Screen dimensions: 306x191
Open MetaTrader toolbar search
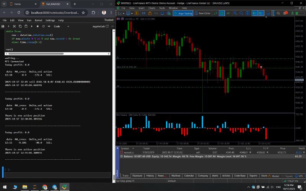[278, 13]
